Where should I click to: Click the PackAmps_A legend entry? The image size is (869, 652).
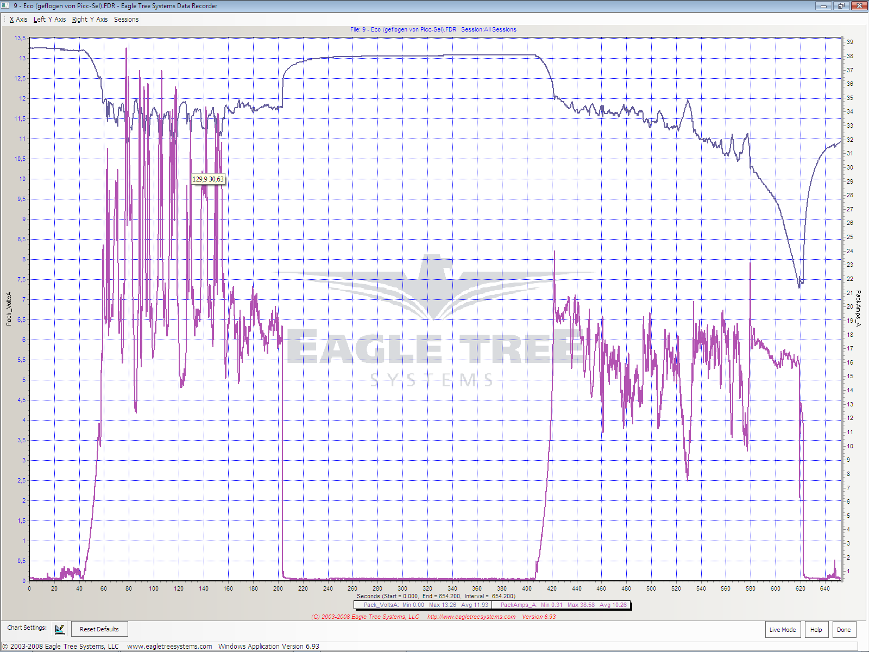563,605
